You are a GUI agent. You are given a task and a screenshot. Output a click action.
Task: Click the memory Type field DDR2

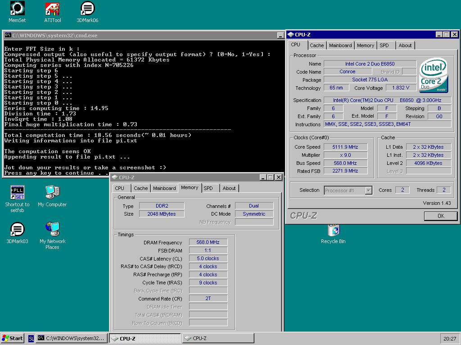(x=162, y=206)
